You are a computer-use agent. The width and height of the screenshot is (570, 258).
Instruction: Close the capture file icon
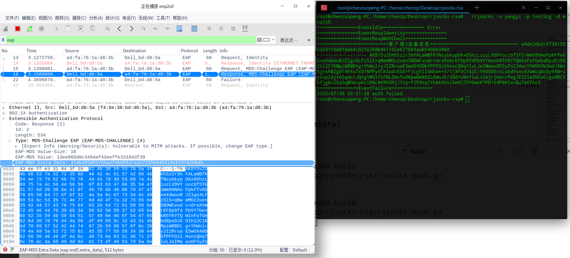tap(80, 29)
